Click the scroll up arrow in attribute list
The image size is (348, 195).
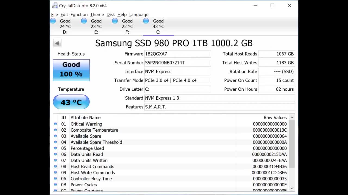pyautogui.click(x=292, y=118)
